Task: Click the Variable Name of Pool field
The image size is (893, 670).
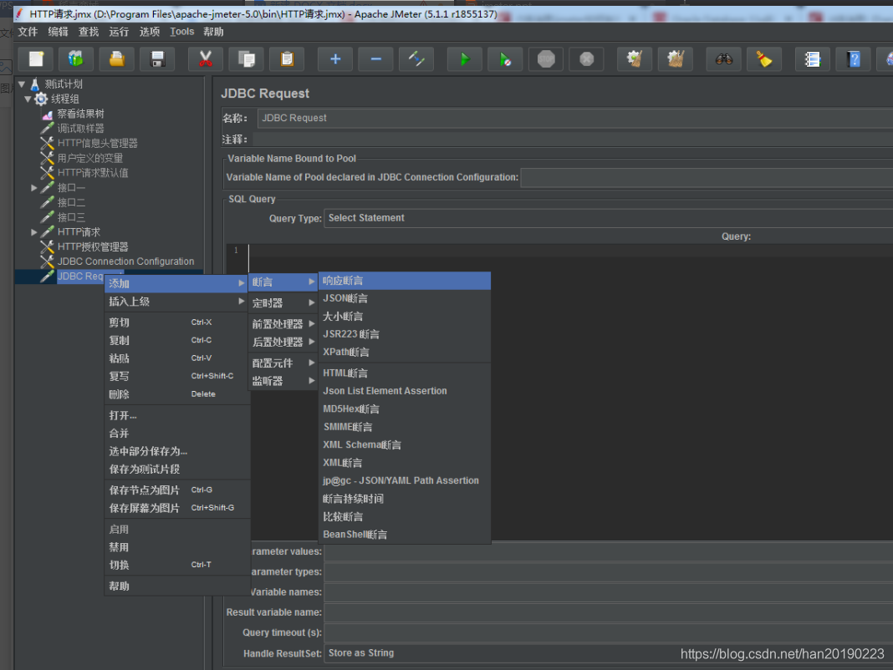Action: coord(707,178)
